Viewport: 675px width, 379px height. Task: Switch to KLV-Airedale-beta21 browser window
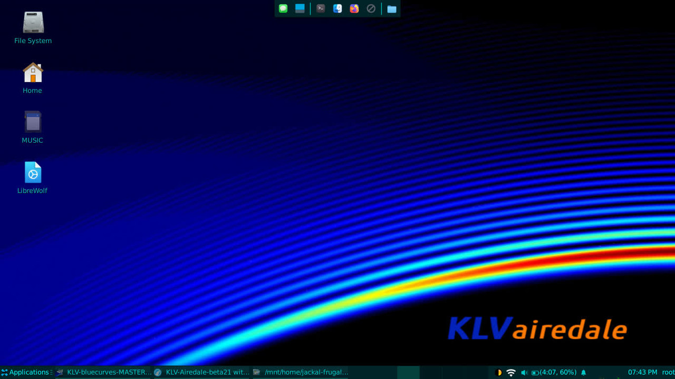click(x=201, y=372)
